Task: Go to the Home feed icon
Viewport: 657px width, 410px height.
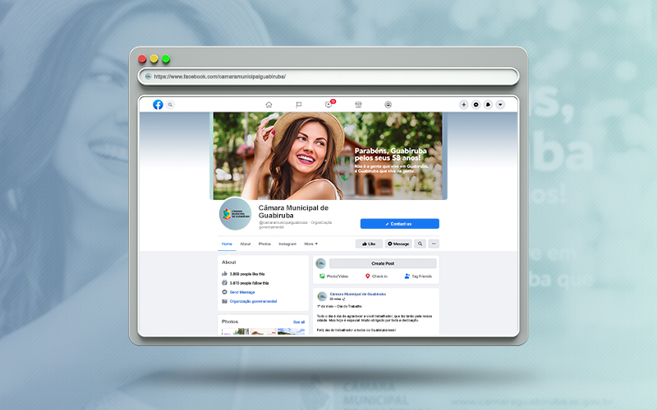Action: coord(269,105)
